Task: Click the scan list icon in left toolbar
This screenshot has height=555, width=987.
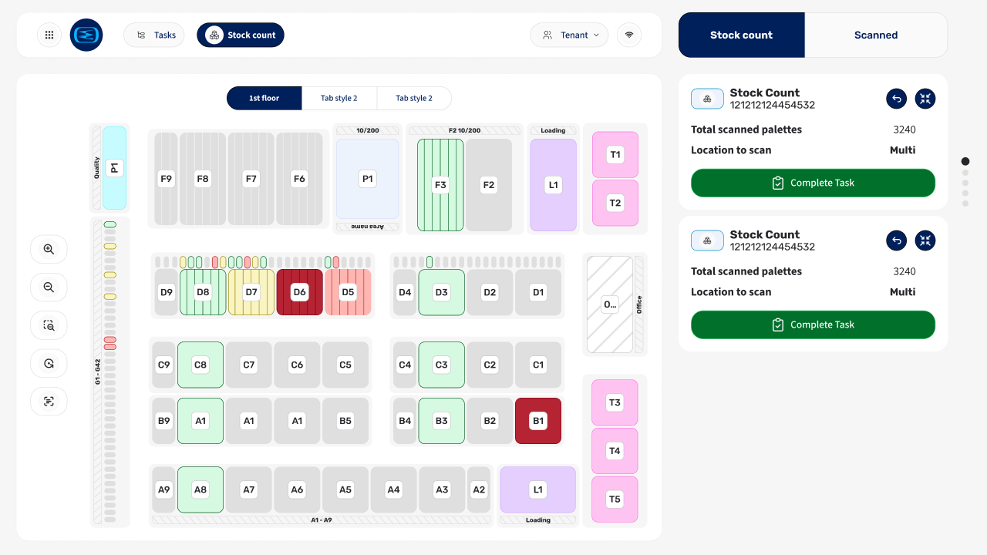Action: [x=49, y=402]
